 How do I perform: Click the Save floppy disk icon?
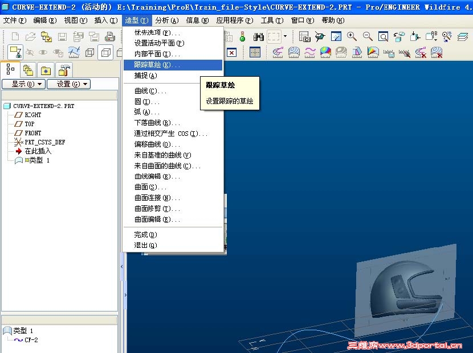tap(62, 37)
